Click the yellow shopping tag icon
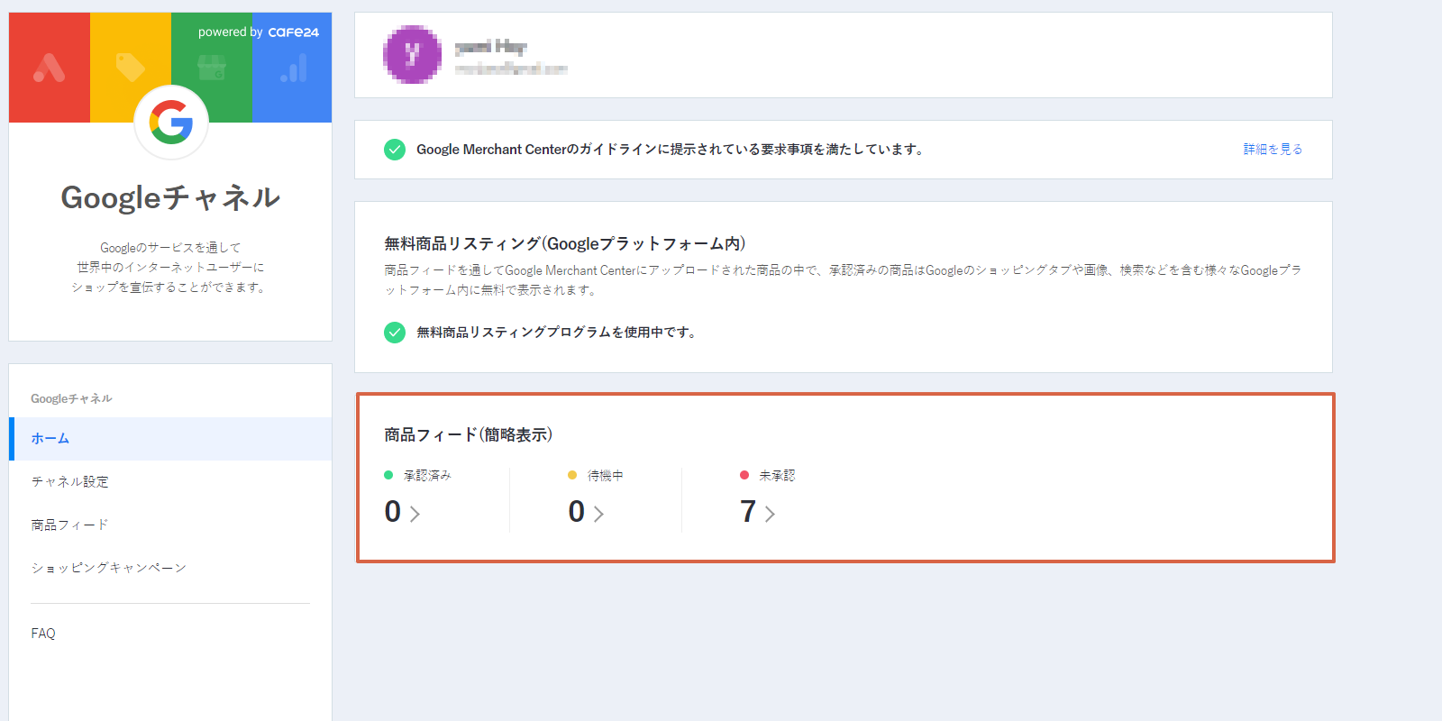 (x=131, y=68)
